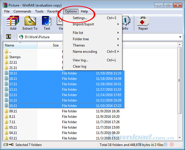
Task: Click the drive icon in the status bar
Action: (x=5, y=145)
